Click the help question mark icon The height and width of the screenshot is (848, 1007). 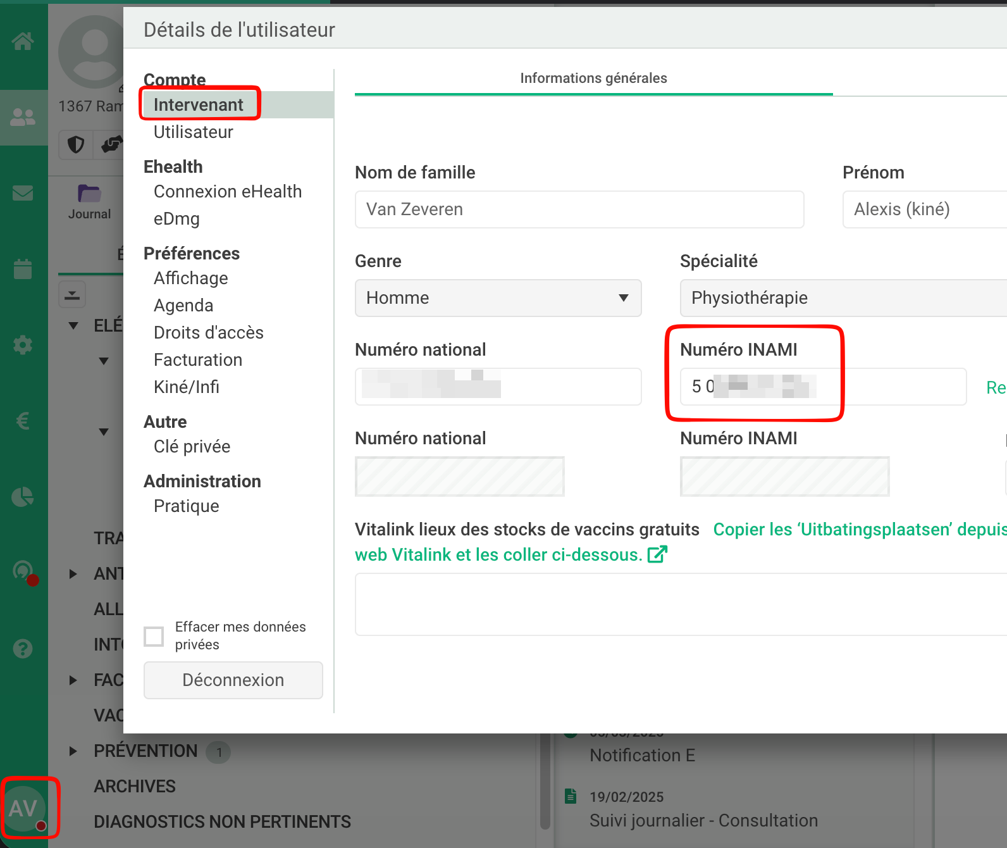pyautogui.click(x=23, y=649)
